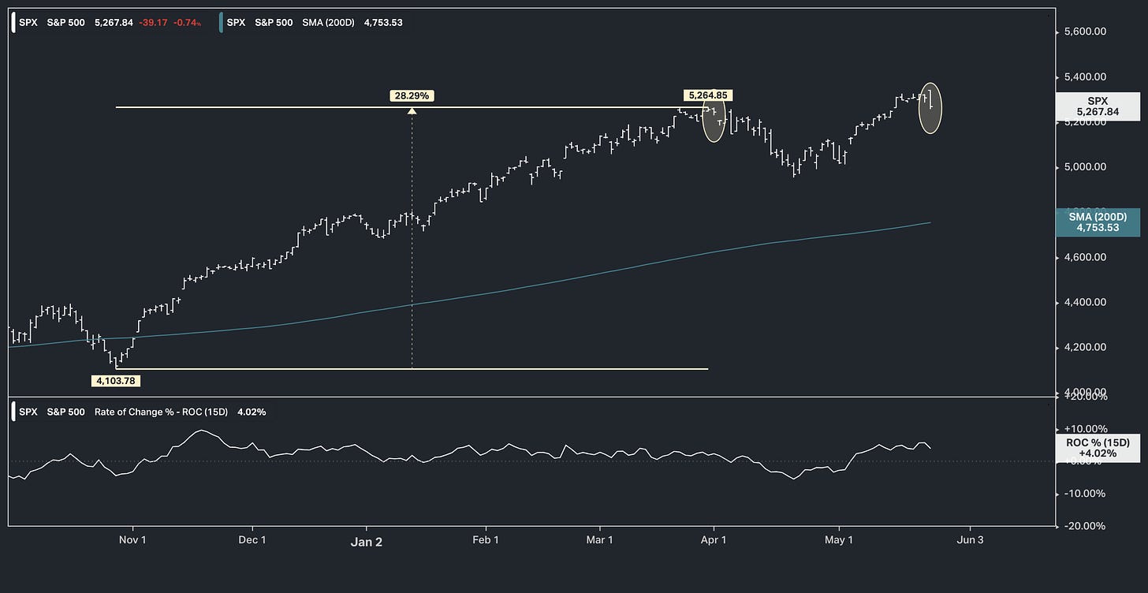This screenshot has height=593, width=1148.
Task: Click the 5,000.00 price axis label
Action: coord(1084,167)
